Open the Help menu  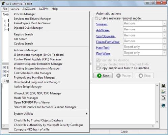(x=55, y=9)
